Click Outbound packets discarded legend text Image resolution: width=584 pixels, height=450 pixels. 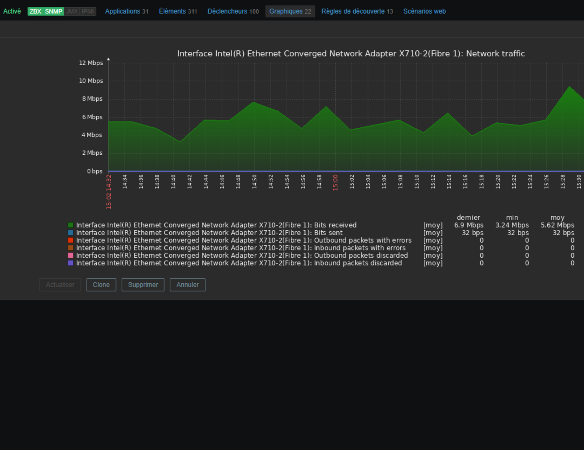click(x=242, y=255)
